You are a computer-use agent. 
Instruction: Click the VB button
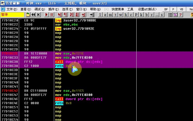point(181,9)
